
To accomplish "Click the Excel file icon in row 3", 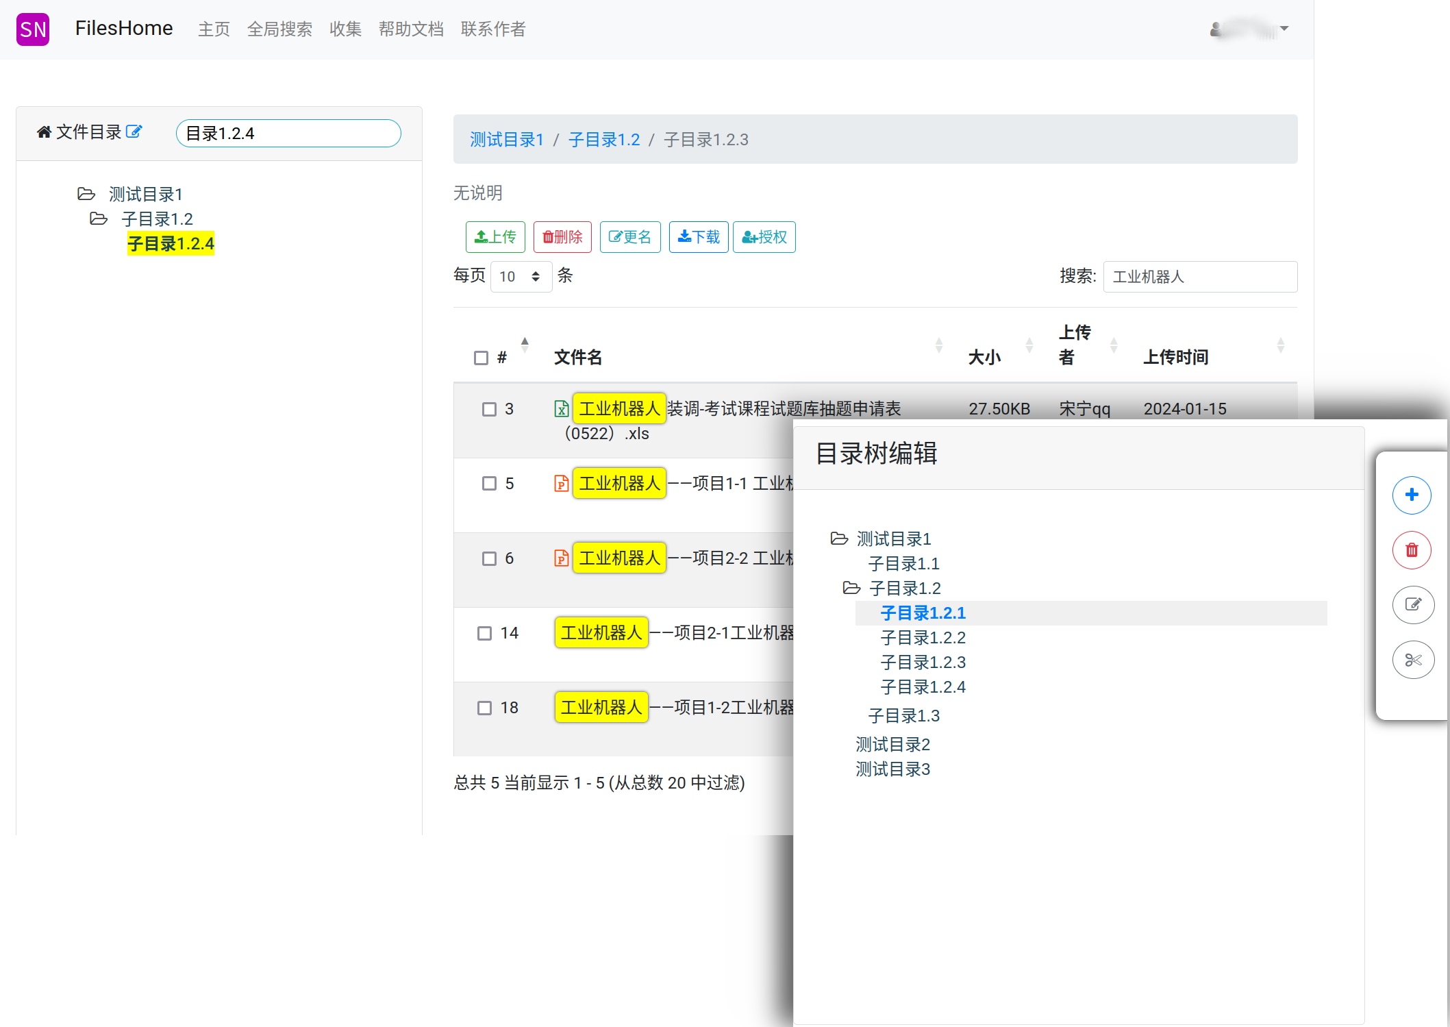I will click(x=561, y=409).
